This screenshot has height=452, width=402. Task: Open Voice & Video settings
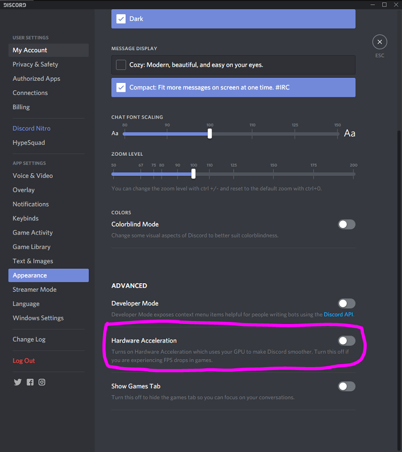click(x=48, y=176)
